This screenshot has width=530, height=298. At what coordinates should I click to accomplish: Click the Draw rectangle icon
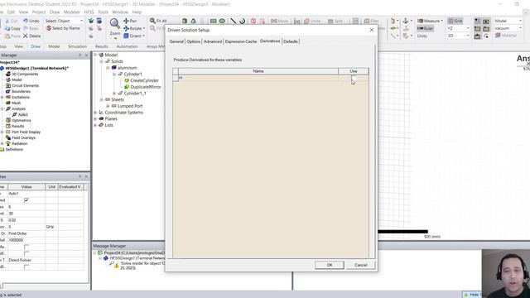pyautogui.click(x=213, y=21)
